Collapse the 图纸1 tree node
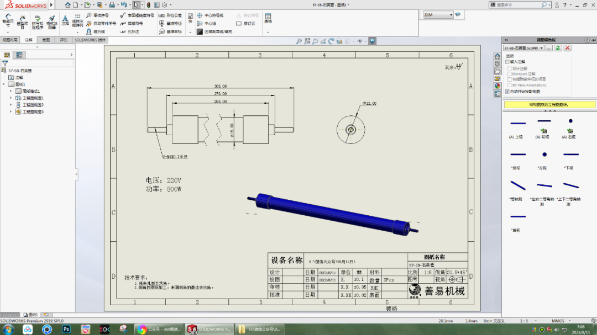 click(x=3, y=83)
